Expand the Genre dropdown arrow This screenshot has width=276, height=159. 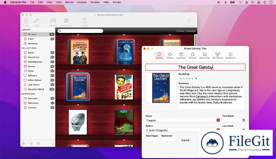(x=218, y=120)
